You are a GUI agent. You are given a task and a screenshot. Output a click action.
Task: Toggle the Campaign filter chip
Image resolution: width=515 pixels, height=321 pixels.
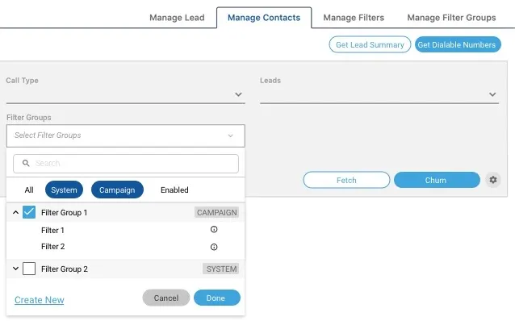click(x=117, y=190)
